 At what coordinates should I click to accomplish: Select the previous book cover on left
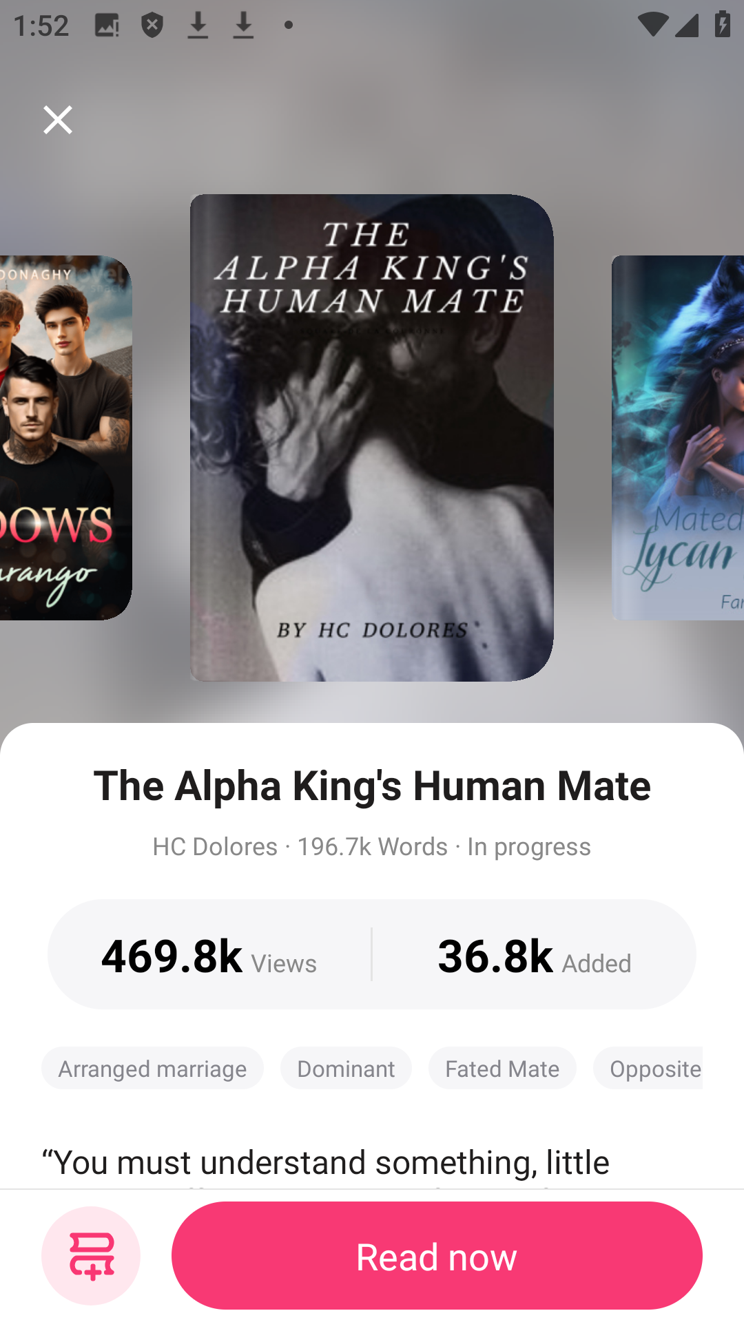click(66, 438)
